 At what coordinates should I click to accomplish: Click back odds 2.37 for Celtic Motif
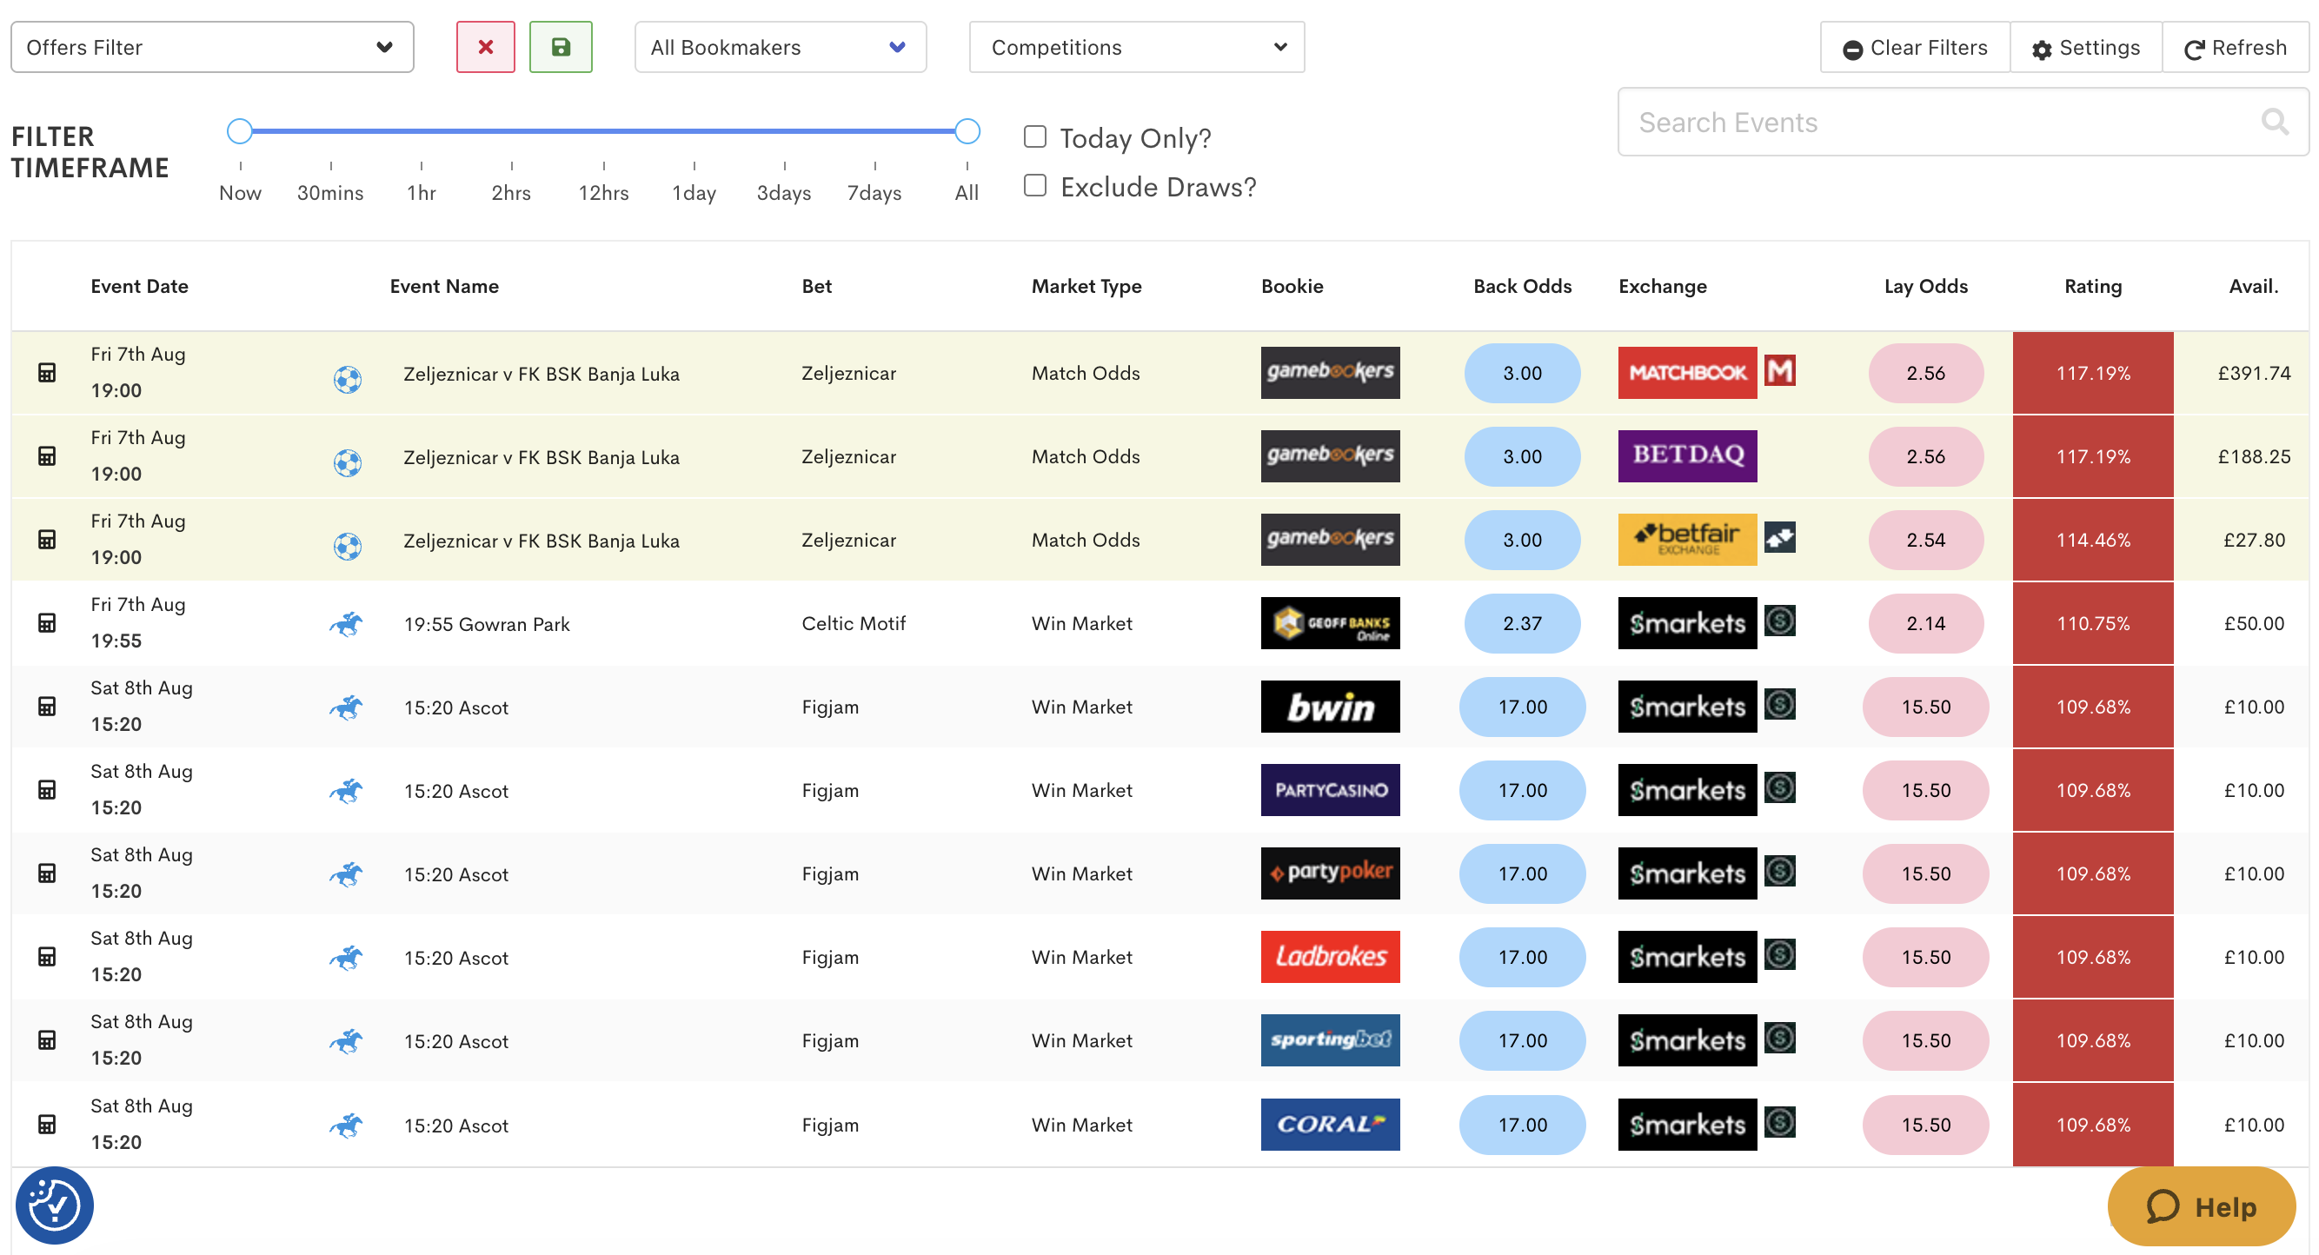coord(1522,623)
